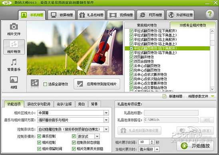Uncheck 平拉式翻页特效(右上角盖上)
Viewport: 219px width, 155px height.
(131, 44)
